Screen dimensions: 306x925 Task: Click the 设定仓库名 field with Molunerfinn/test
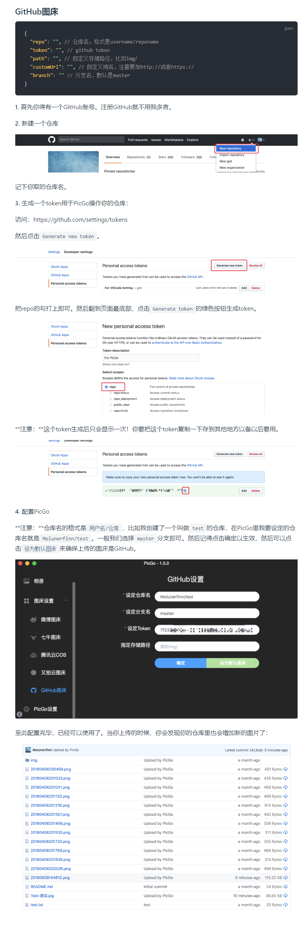tap(207, 597)
